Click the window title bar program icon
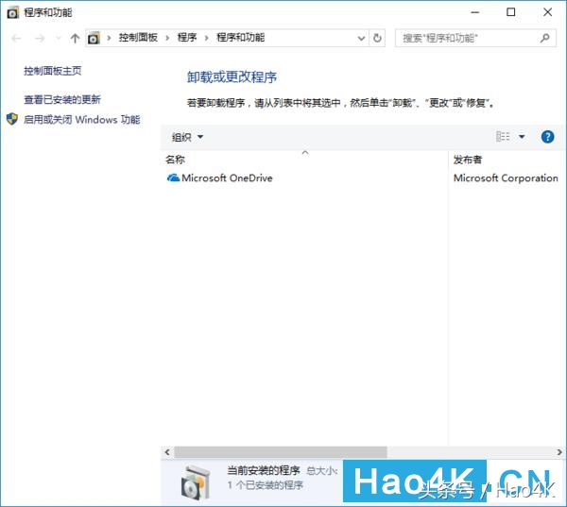Screen dimensions: 567x507 (x=12, y=12)
